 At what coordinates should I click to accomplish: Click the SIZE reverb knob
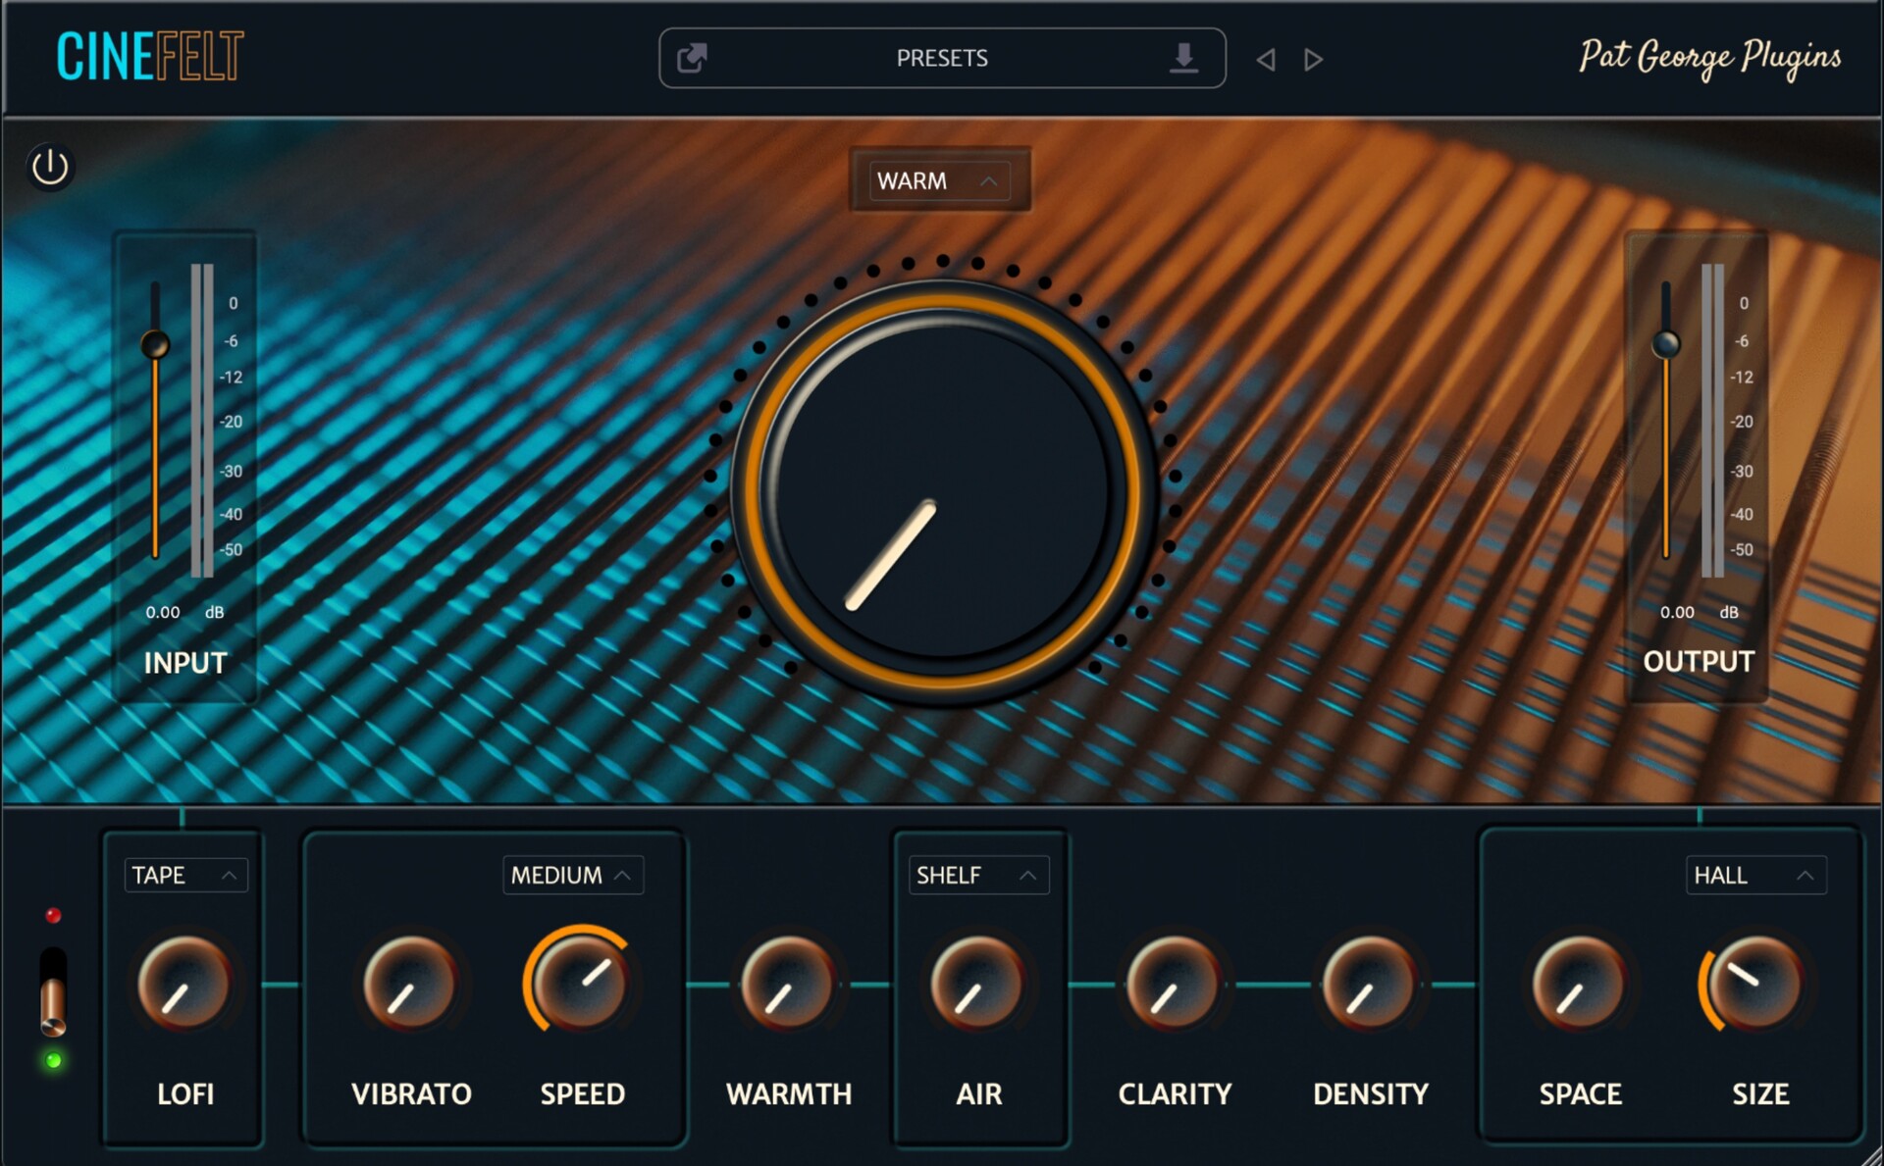pyautogui.click(x=1757, y=983)
